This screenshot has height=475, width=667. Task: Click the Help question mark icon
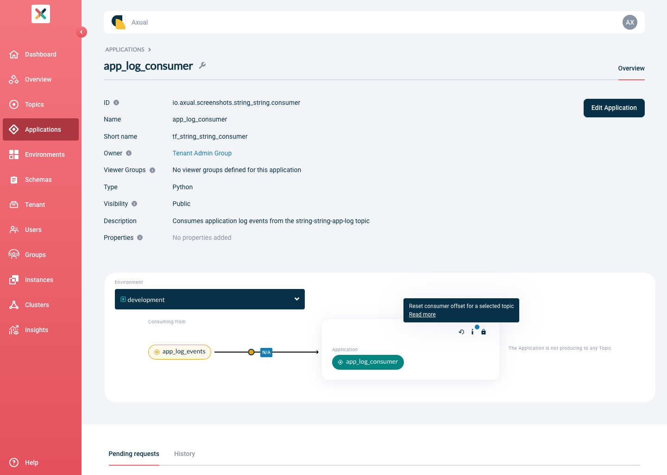(14, 462)
